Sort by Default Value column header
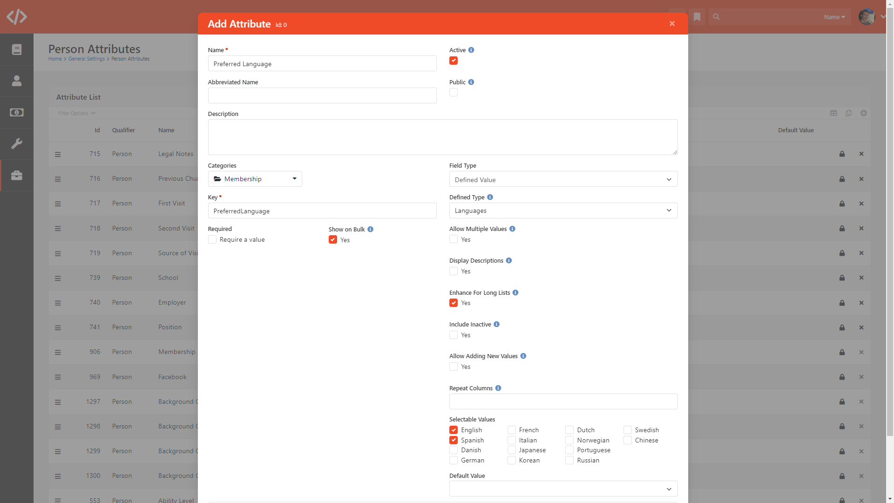 [796, 130]
